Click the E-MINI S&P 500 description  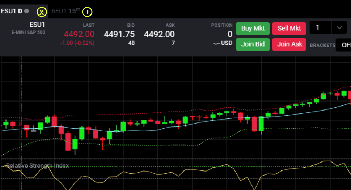tap(28, 32)
